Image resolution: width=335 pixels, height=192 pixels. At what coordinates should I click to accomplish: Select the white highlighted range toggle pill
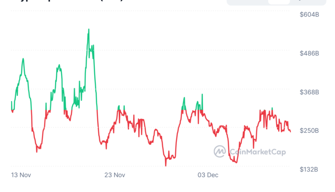coord(279,2)
